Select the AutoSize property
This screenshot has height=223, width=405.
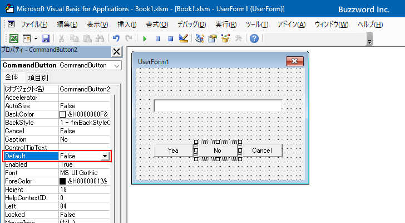(x=57, y=106)
